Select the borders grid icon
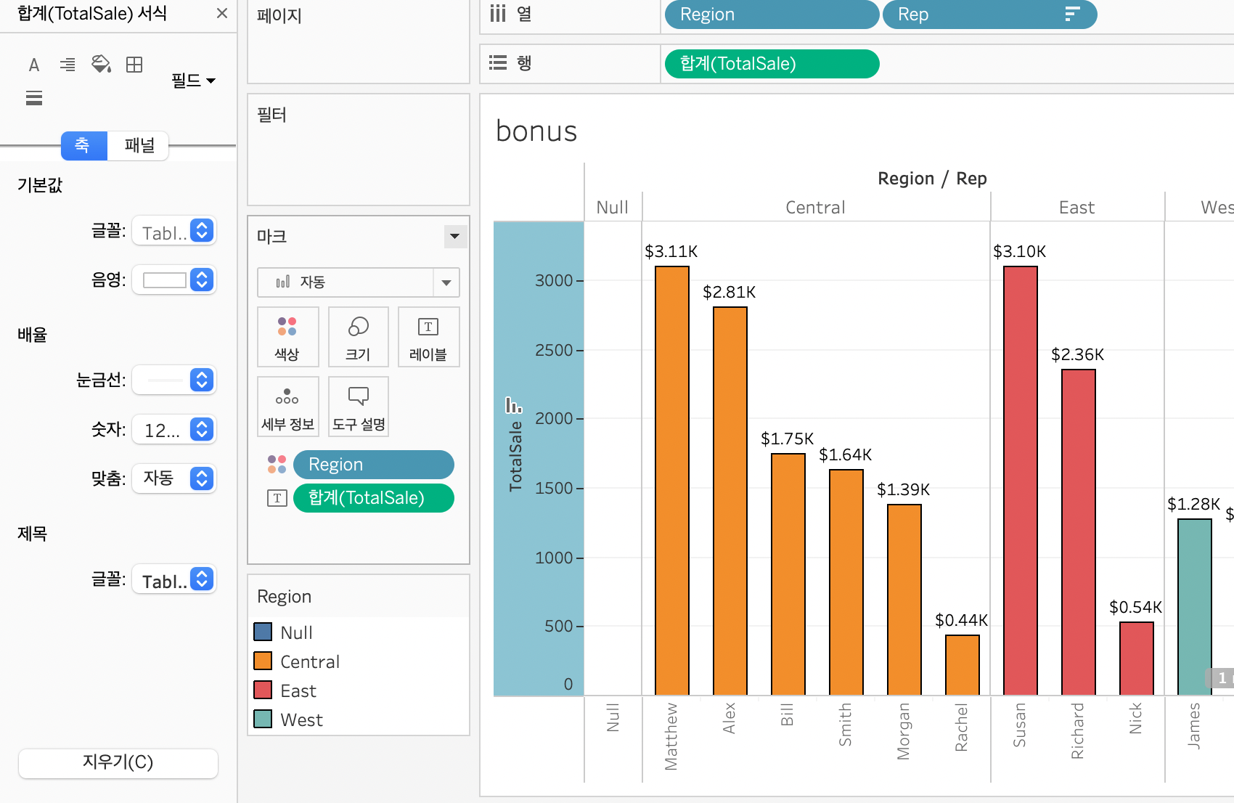The height and width of the screenshot is (803, 1234). tap(134, 65)
